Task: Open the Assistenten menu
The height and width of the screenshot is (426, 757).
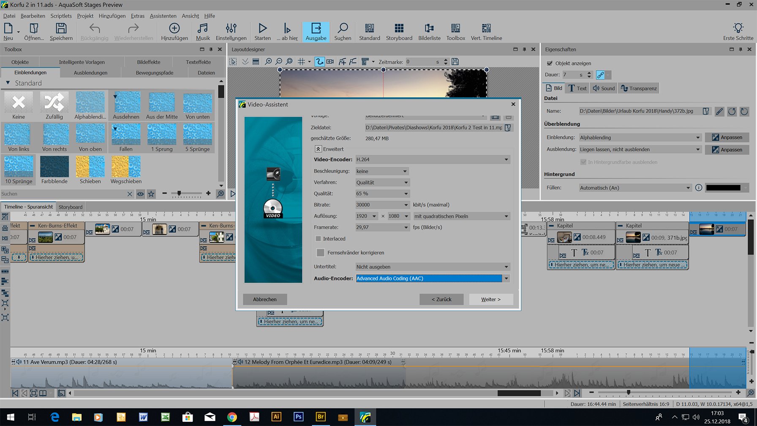Action: coord(163,16)
